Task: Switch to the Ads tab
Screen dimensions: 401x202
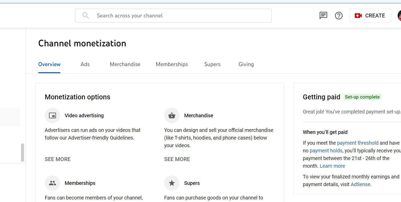Action: 85,64
